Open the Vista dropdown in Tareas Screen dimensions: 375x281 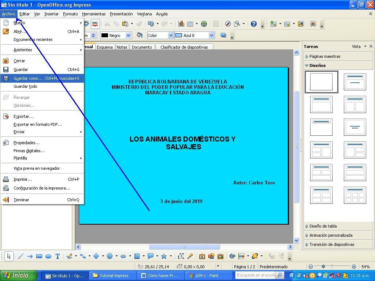click(359, 46)
